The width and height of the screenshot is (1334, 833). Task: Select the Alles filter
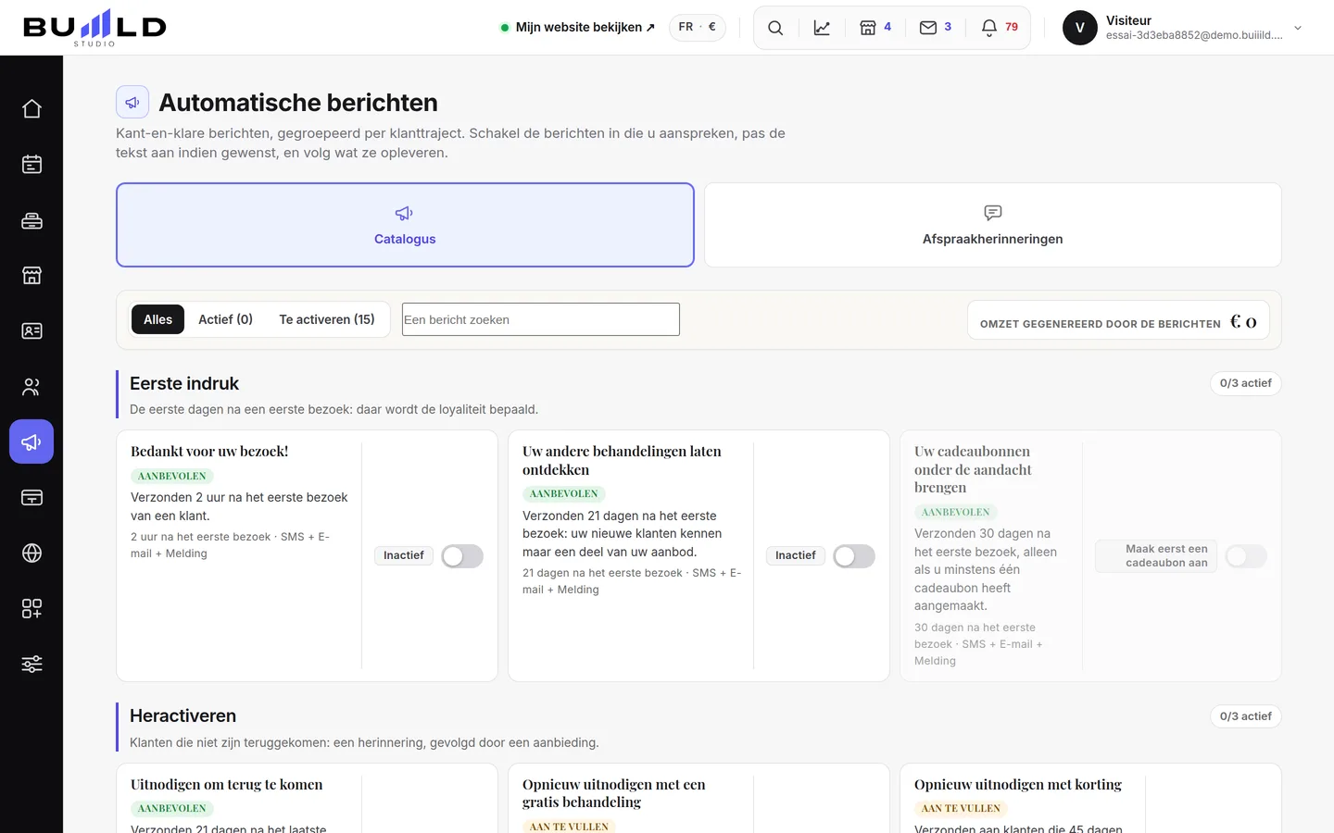(x=157, y=319)
